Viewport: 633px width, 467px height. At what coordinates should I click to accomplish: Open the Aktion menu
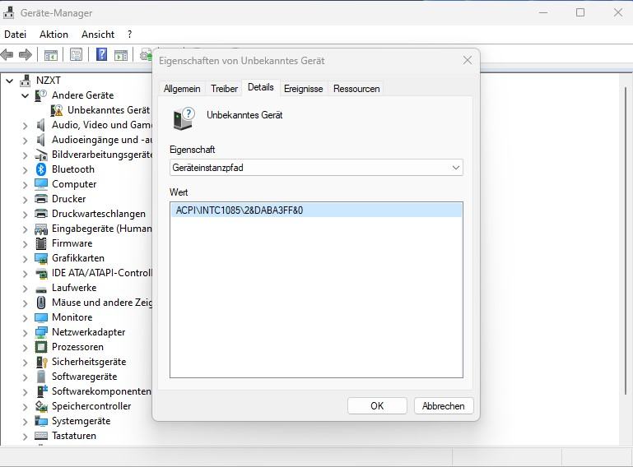pos(54,35)
